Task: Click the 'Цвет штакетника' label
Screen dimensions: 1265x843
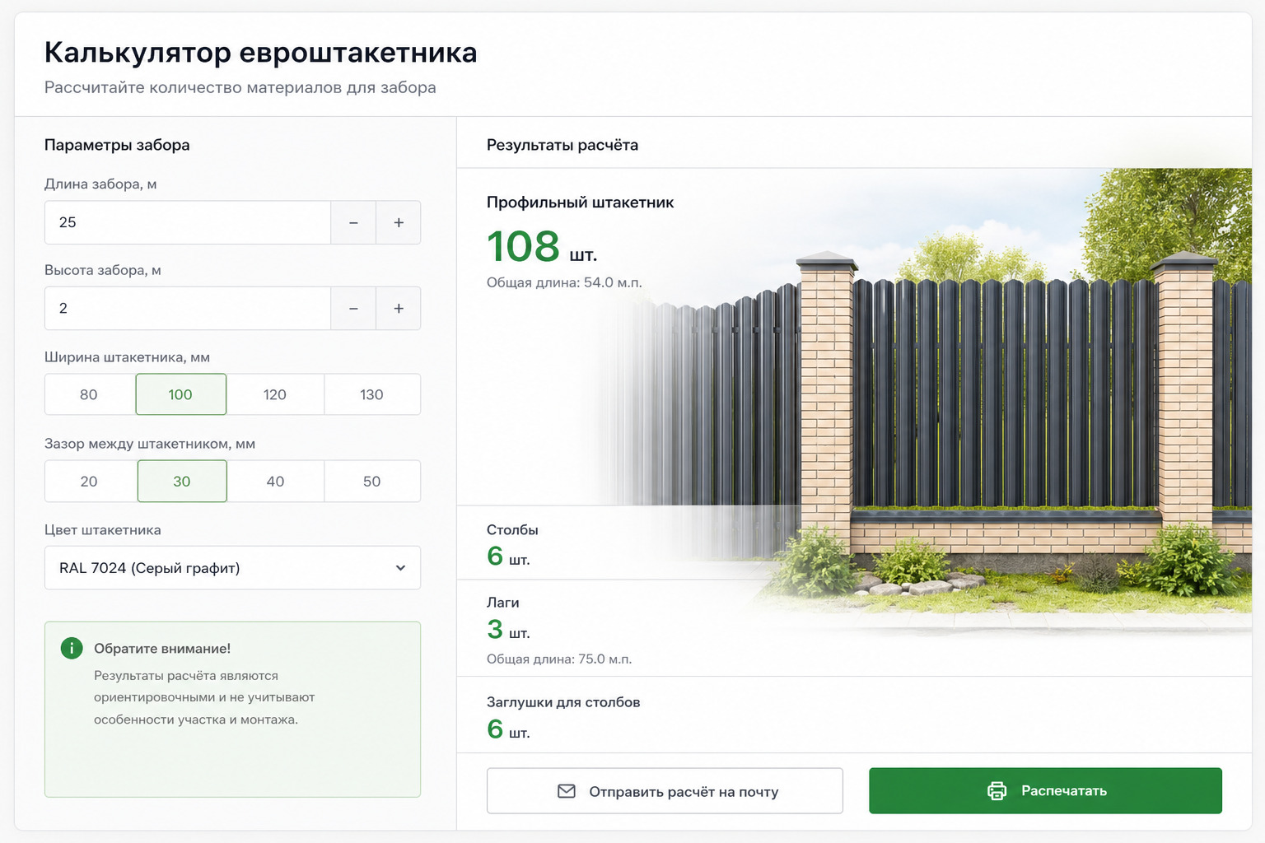Action: (103, 530)
